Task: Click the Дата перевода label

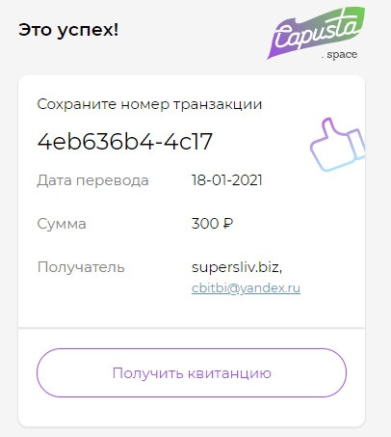Action: pos(92,180)
